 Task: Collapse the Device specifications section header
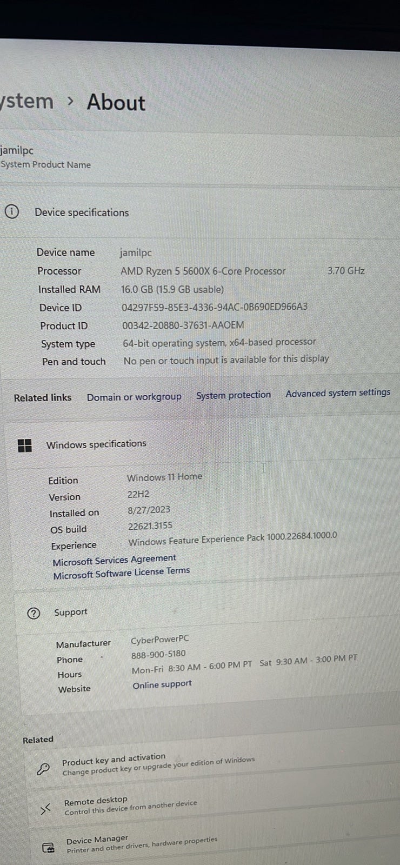pyautogui.click(x=200, y=212)
